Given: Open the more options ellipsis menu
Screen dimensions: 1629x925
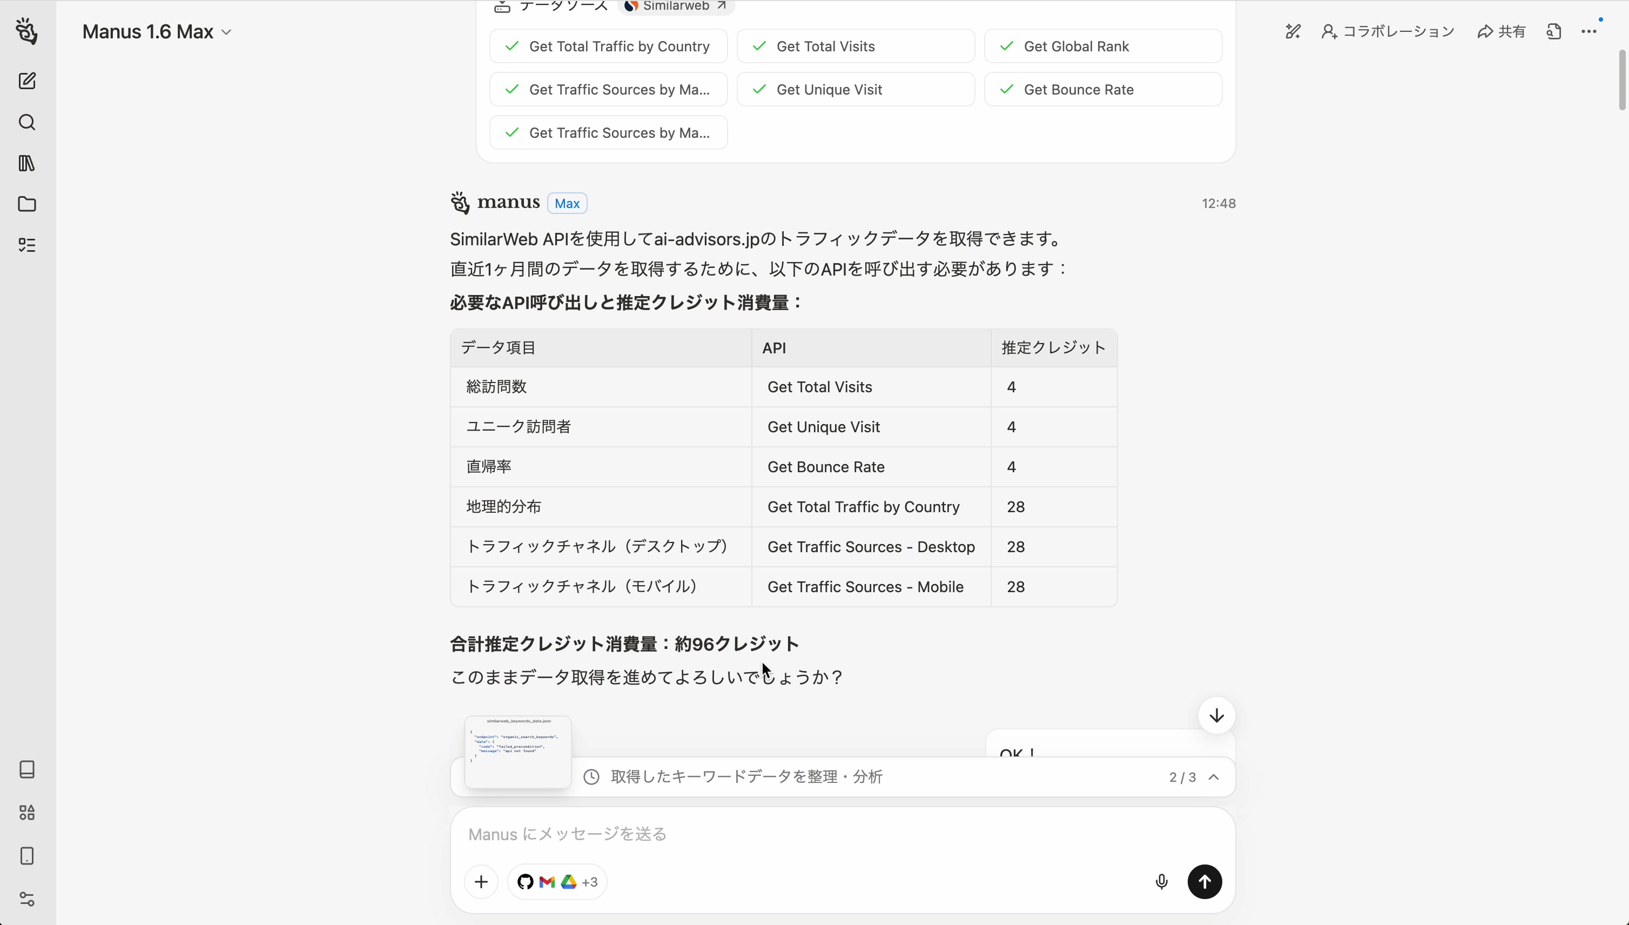Looking at the screenshot, I should pos(1590,30).
